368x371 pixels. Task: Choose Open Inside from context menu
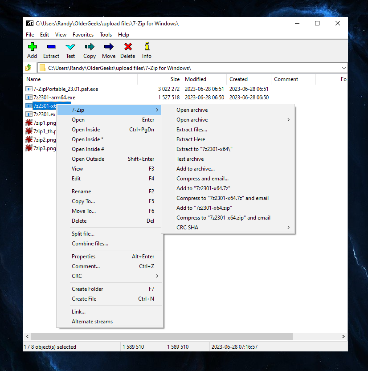(109, 130)
